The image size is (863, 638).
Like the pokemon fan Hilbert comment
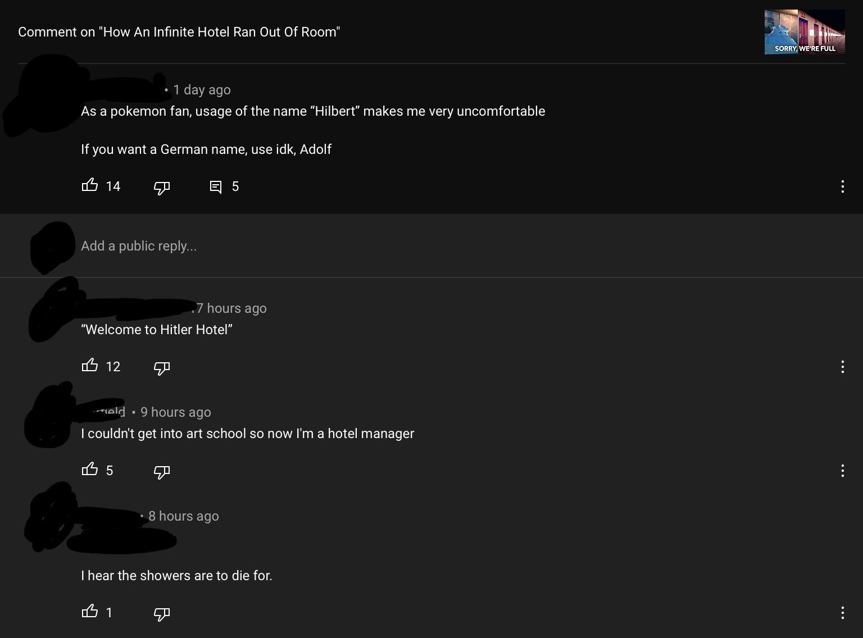coord(90,185)
